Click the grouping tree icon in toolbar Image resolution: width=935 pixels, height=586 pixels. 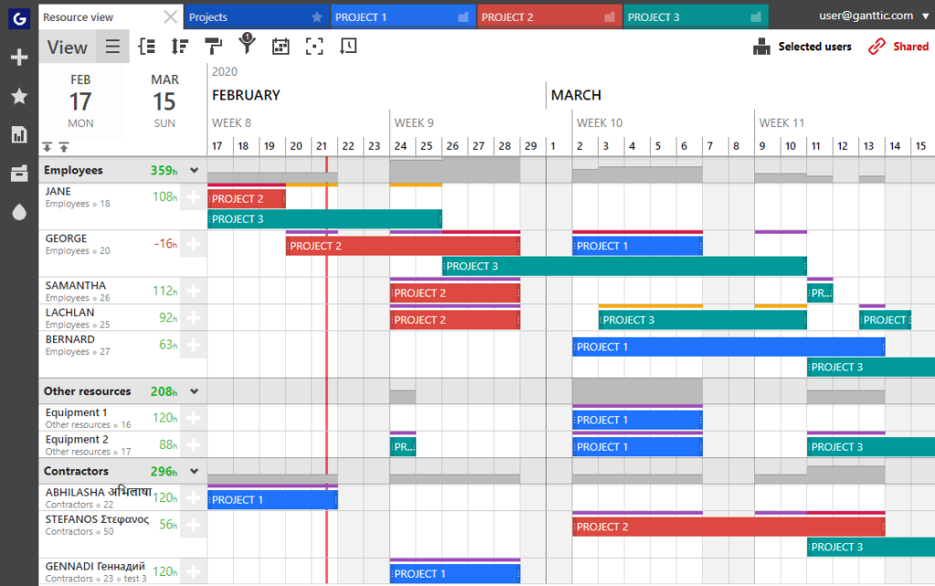click(146, 47)
